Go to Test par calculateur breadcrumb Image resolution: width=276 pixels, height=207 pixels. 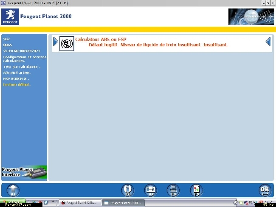pos(22,67)
